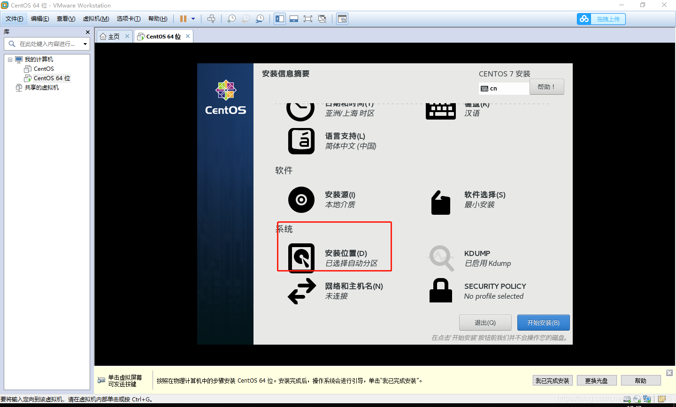Click the 简体中文 (中国) language status text
Viewport: 676px width, 407px height.
coord(351,146)
